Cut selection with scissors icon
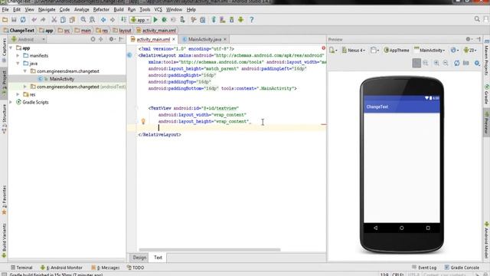 pos(54,20)
